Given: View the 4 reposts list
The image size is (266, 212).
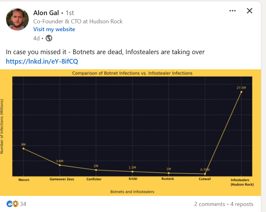Looking at the screenshot, I should click(x=242, y=204).
